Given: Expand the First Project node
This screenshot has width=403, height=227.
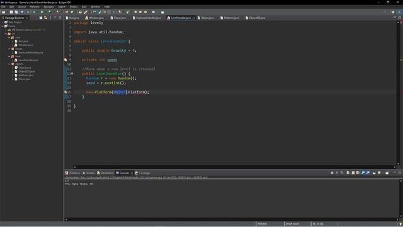Looking at the screenshot, I should point(3,23).
